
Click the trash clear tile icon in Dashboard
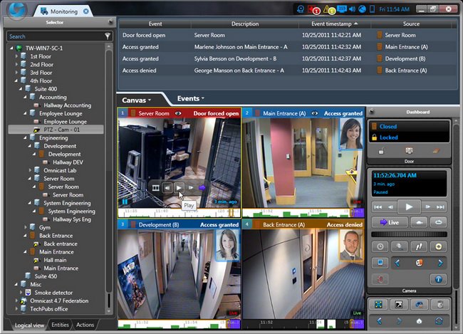pyautogui.click(x=439, y=305)
